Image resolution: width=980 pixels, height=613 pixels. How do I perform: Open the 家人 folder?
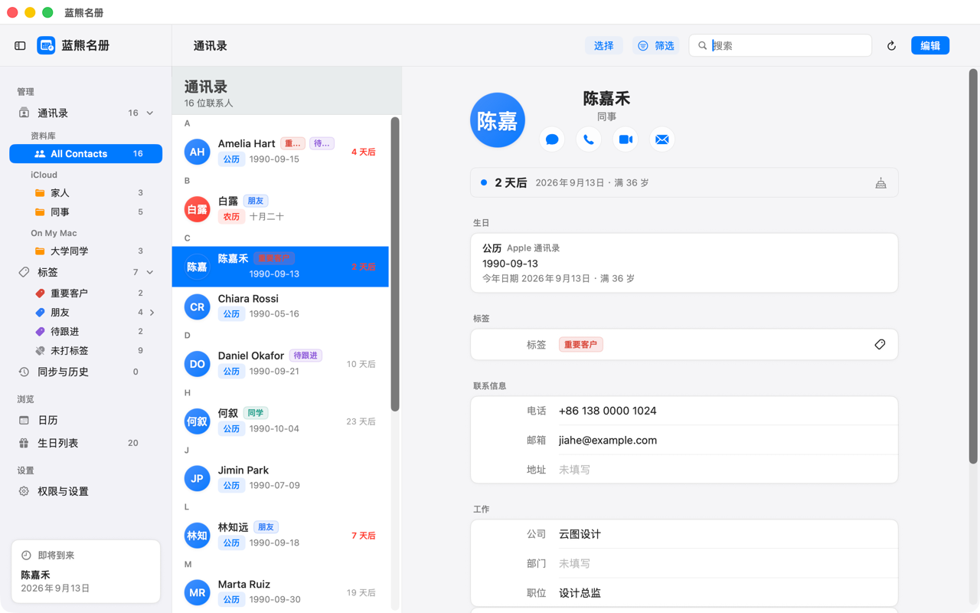click(x=86, y=193)
